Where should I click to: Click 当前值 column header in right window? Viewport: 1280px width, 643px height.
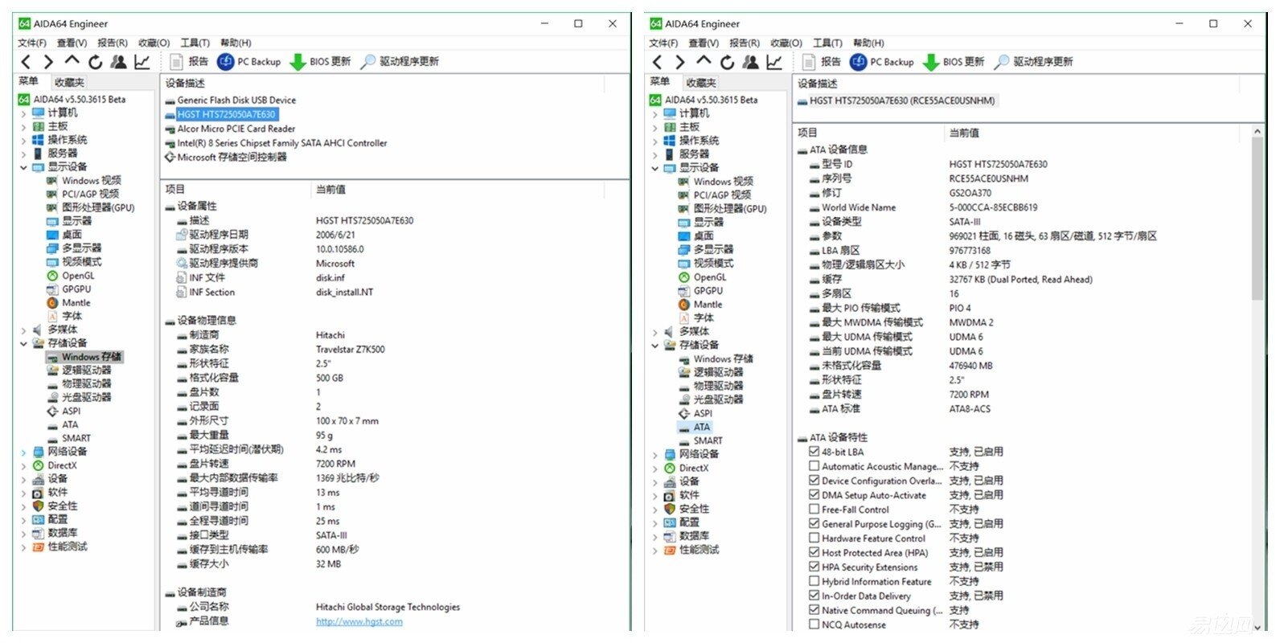963,133
